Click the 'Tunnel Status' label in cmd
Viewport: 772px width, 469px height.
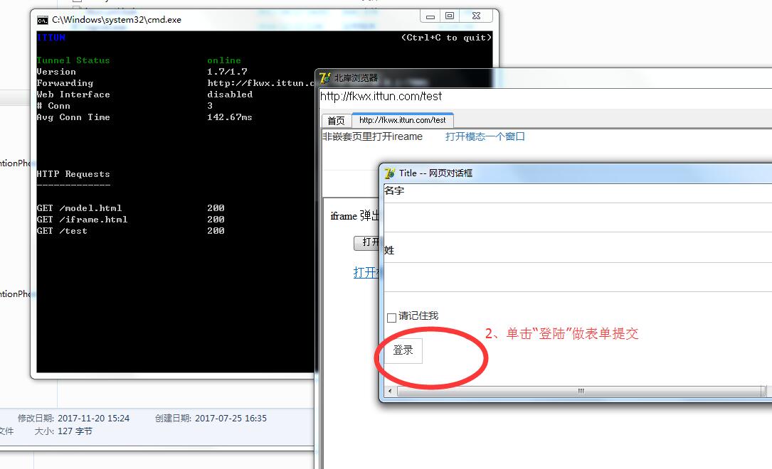73,60
